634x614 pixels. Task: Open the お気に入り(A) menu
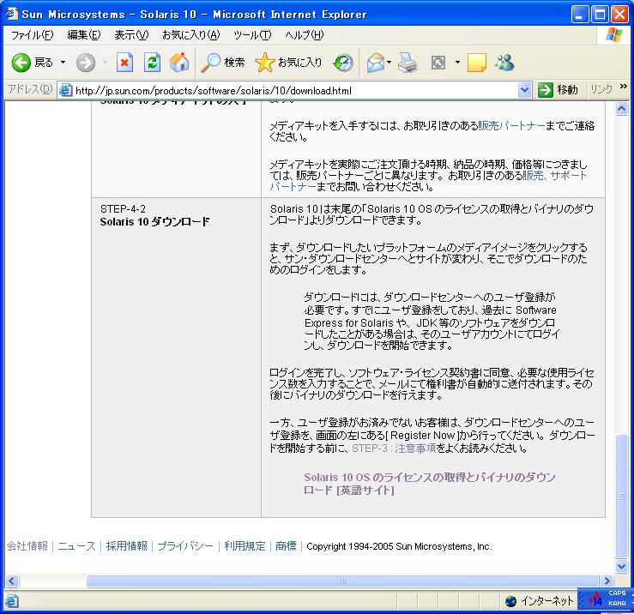click(190, 35)
